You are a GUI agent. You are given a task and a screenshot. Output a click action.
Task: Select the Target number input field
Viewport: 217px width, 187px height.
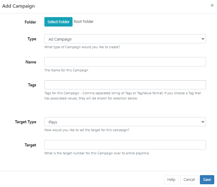[x=125, y=145]
